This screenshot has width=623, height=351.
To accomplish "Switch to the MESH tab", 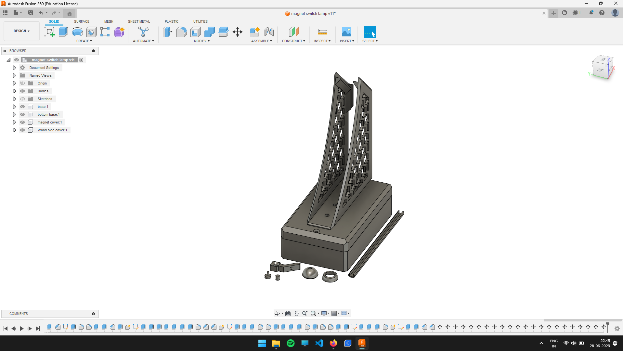I will [x=109, y=21].
